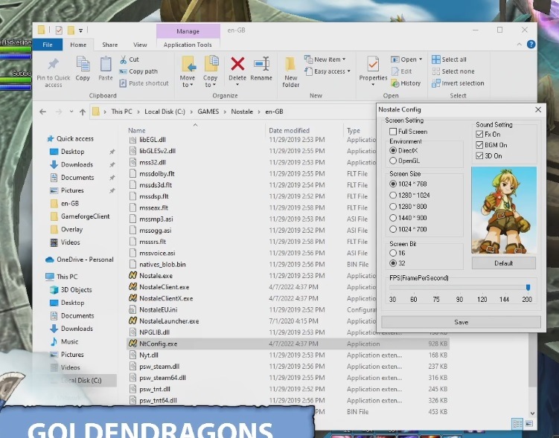The height and width of the screenshot is (438, 559).
Task: Go back with the left arrow
Action: 42,112
